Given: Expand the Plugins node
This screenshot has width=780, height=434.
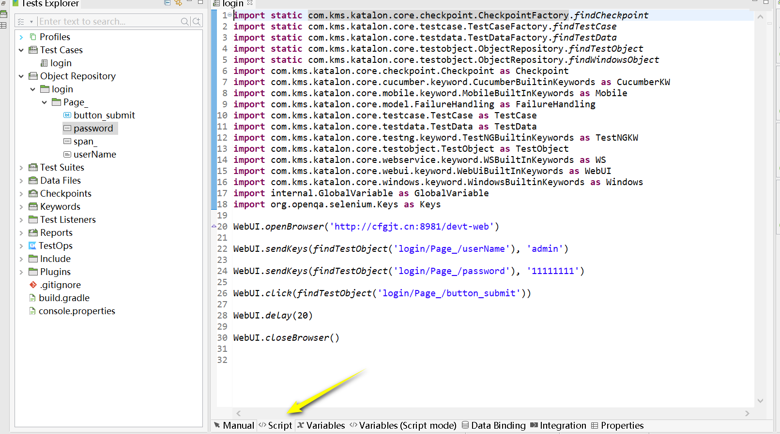Looking at the screenshot, I should pos(21,272).
